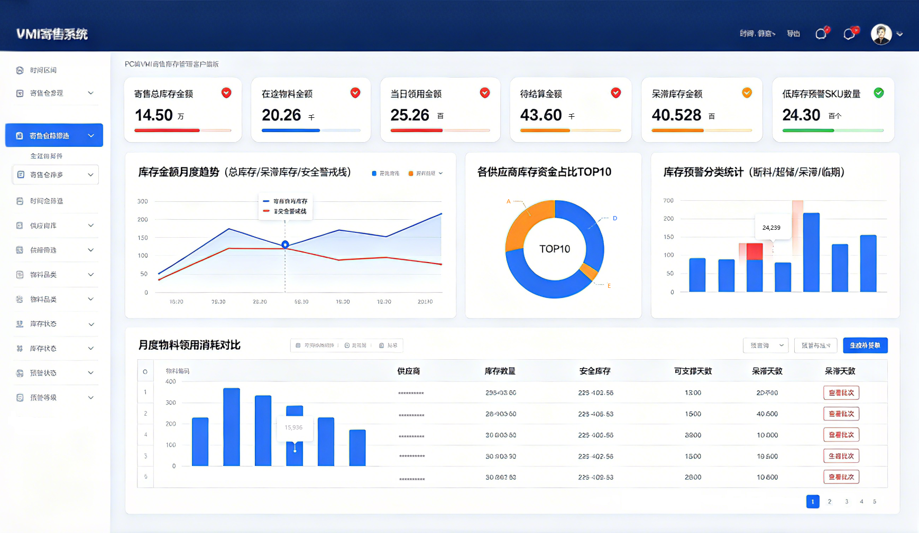919x533 pixels.
Task: Expand the 预警状态 chevron
Action: 91,373
